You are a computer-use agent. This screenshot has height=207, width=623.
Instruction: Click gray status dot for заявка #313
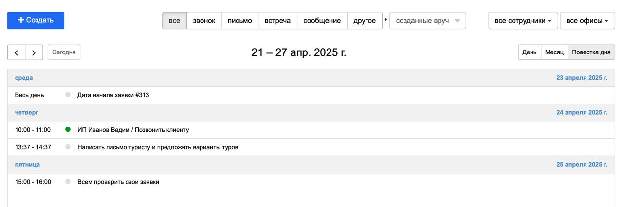pos(68,95)
